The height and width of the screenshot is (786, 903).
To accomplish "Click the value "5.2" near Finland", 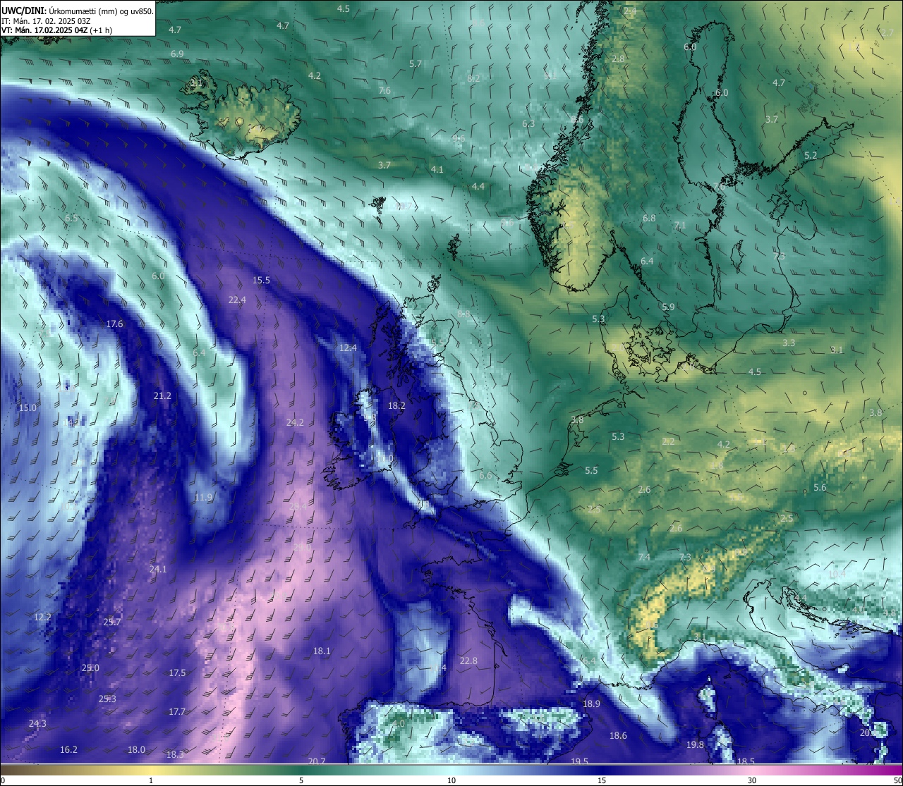I will [811, 155].
